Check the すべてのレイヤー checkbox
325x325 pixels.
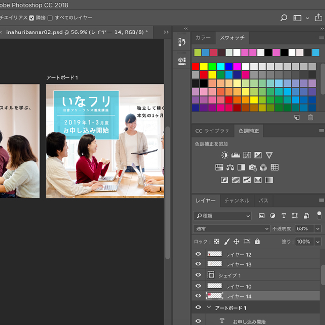click(50, 18)
